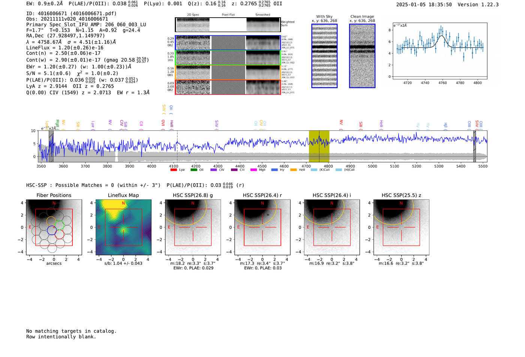Viewport: 525px width, 357px height.
Task: Select the green-bordered fiber 2D spectrum row
Action: click(x=228, y=58)
